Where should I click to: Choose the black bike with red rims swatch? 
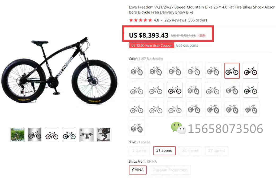coord(250,71)
